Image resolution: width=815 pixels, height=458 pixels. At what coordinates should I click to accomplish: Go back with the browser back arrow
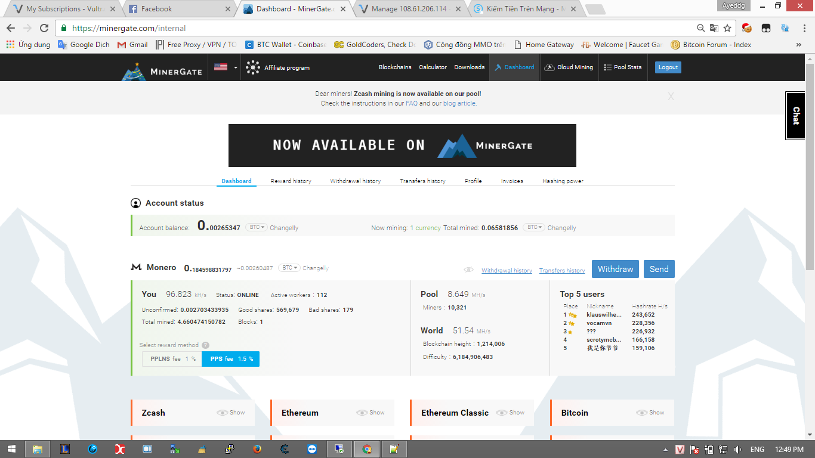click(x=11, y=28)
